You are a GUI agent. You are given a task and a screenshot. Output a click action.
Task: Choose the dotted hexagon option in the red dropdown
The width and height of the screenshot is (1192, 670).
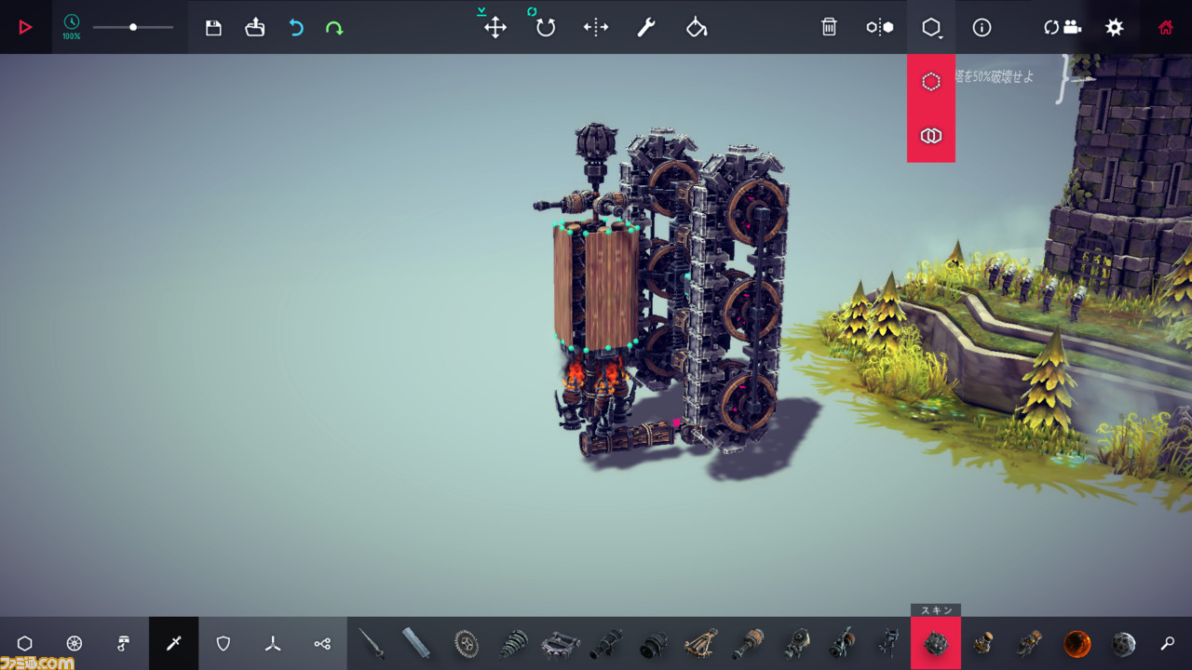point(931,82)
